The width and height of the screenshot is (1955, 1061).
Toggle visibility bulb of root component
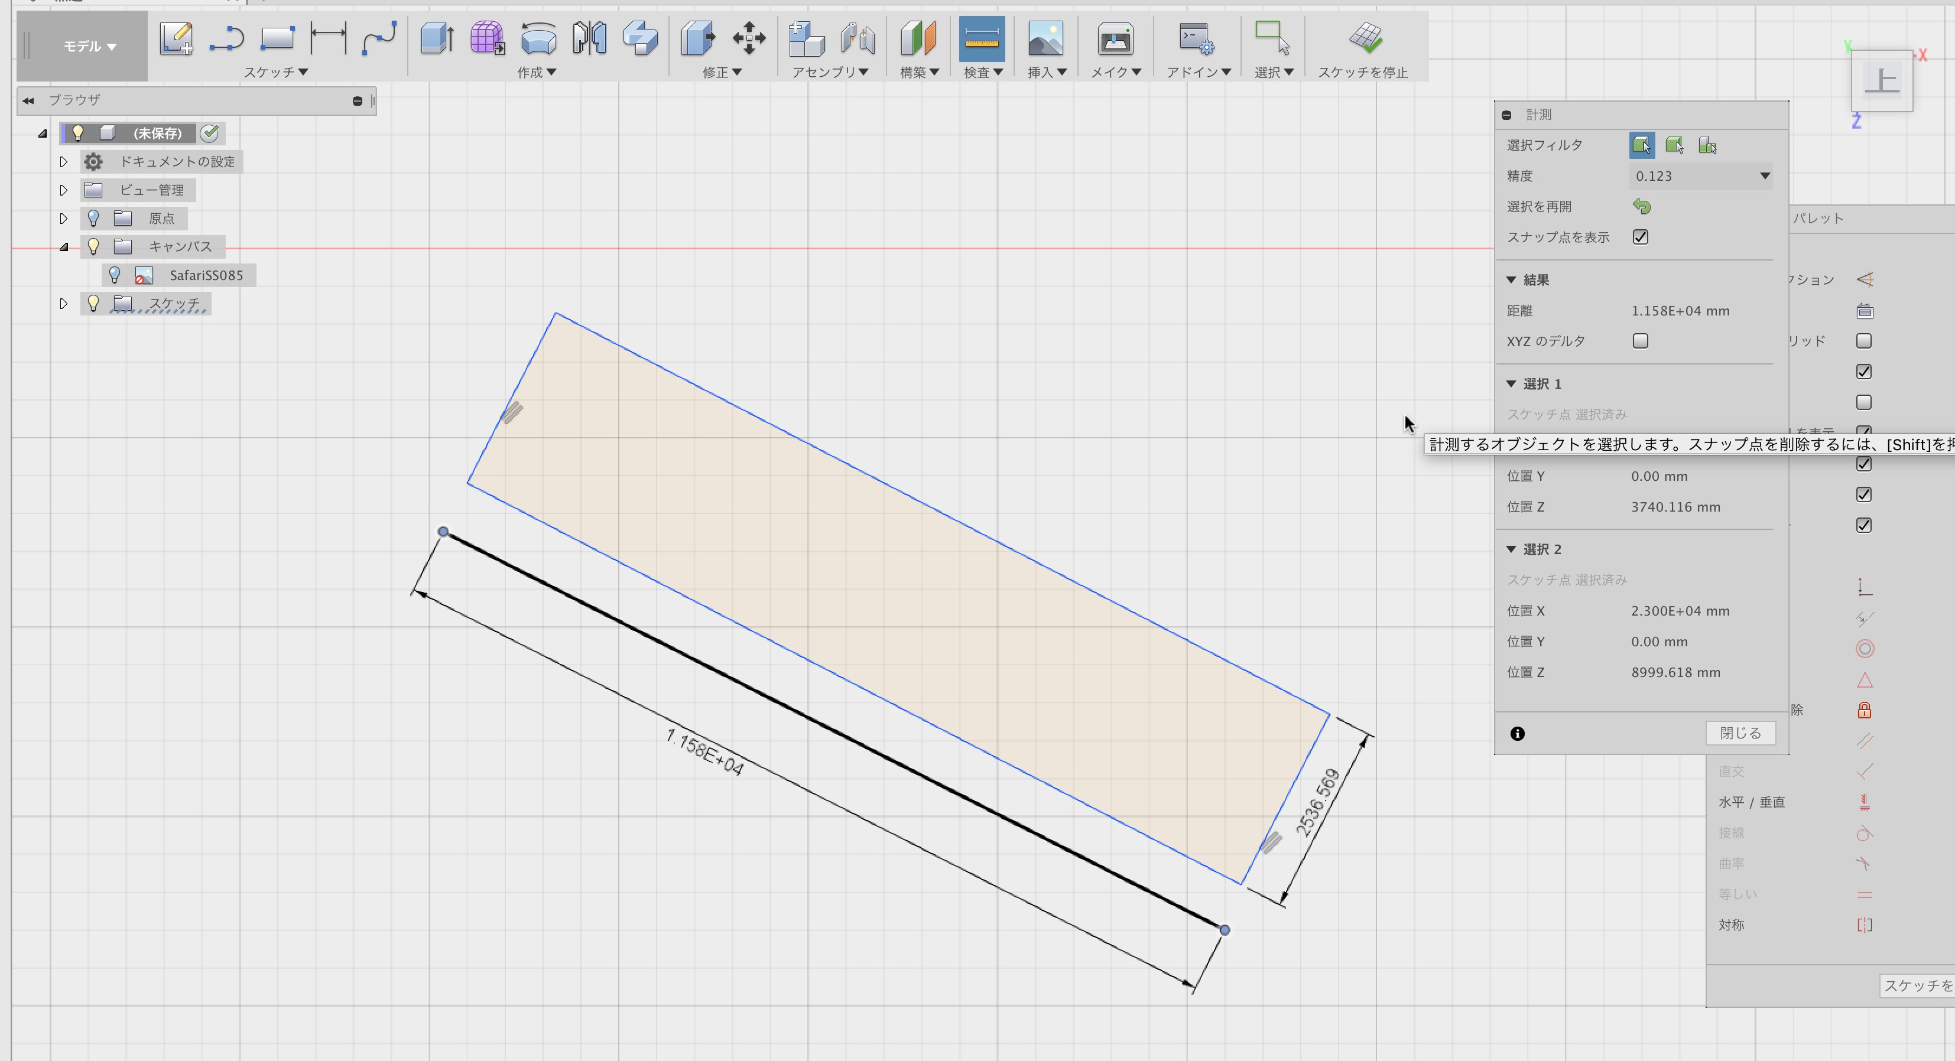coord(77,133)
